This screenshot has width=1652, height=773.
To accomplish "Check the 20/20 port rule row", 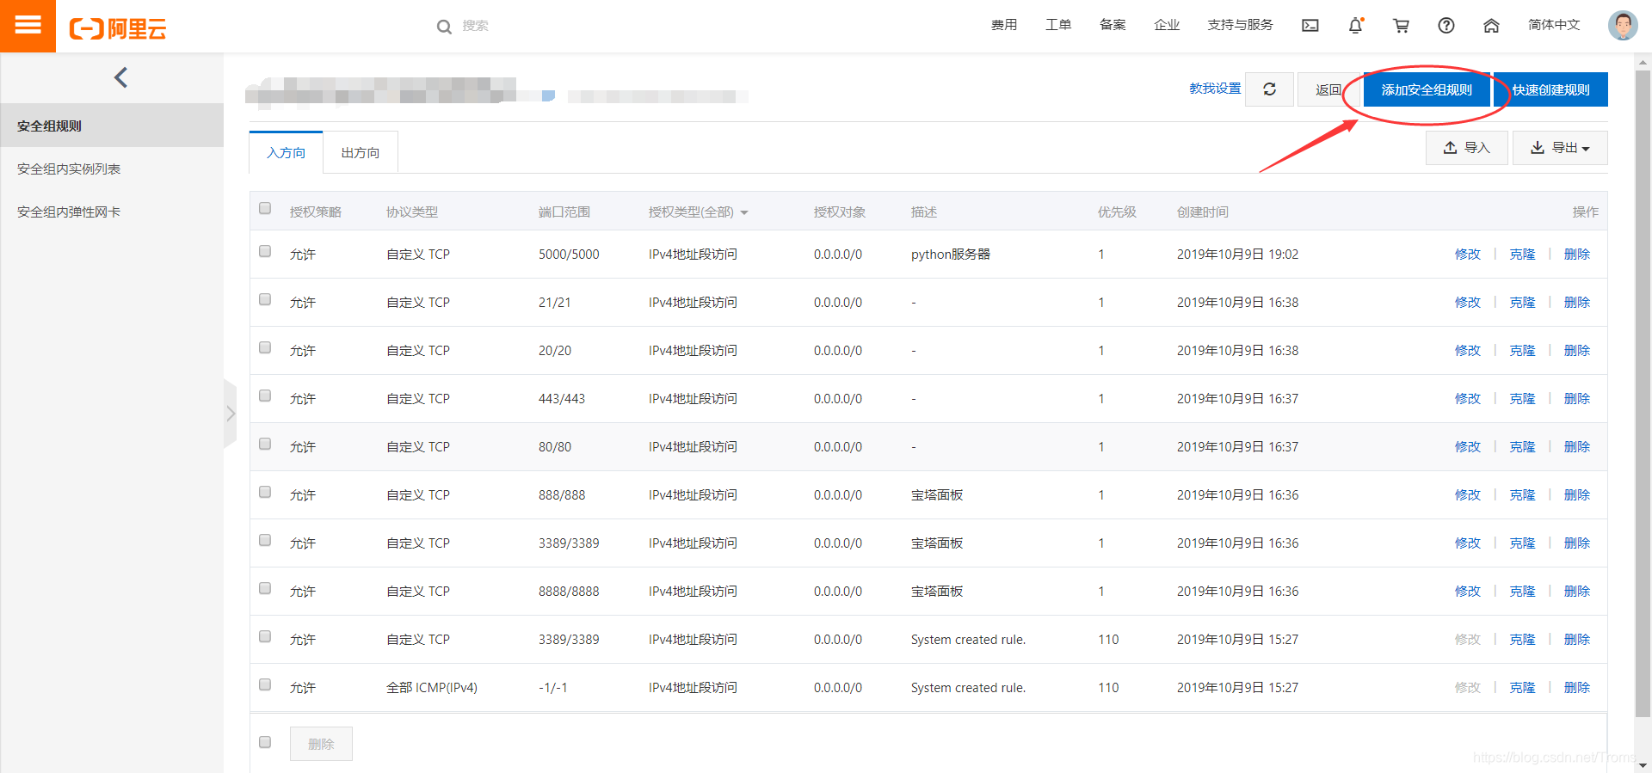I will click(x=265, y=347).
